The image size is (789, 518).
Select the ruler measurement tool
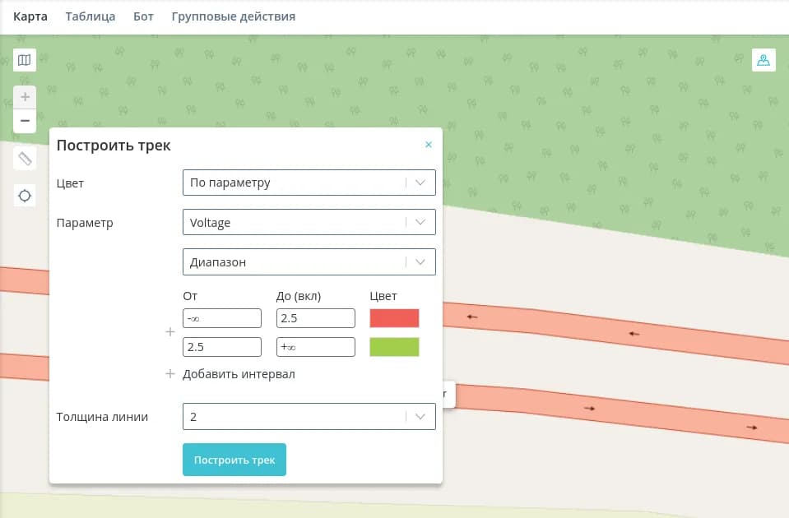pos(25,158)
